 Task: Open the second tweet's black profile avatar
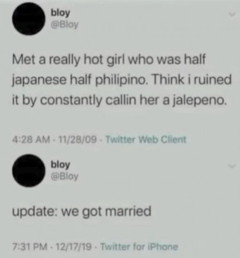coord(29,171)
